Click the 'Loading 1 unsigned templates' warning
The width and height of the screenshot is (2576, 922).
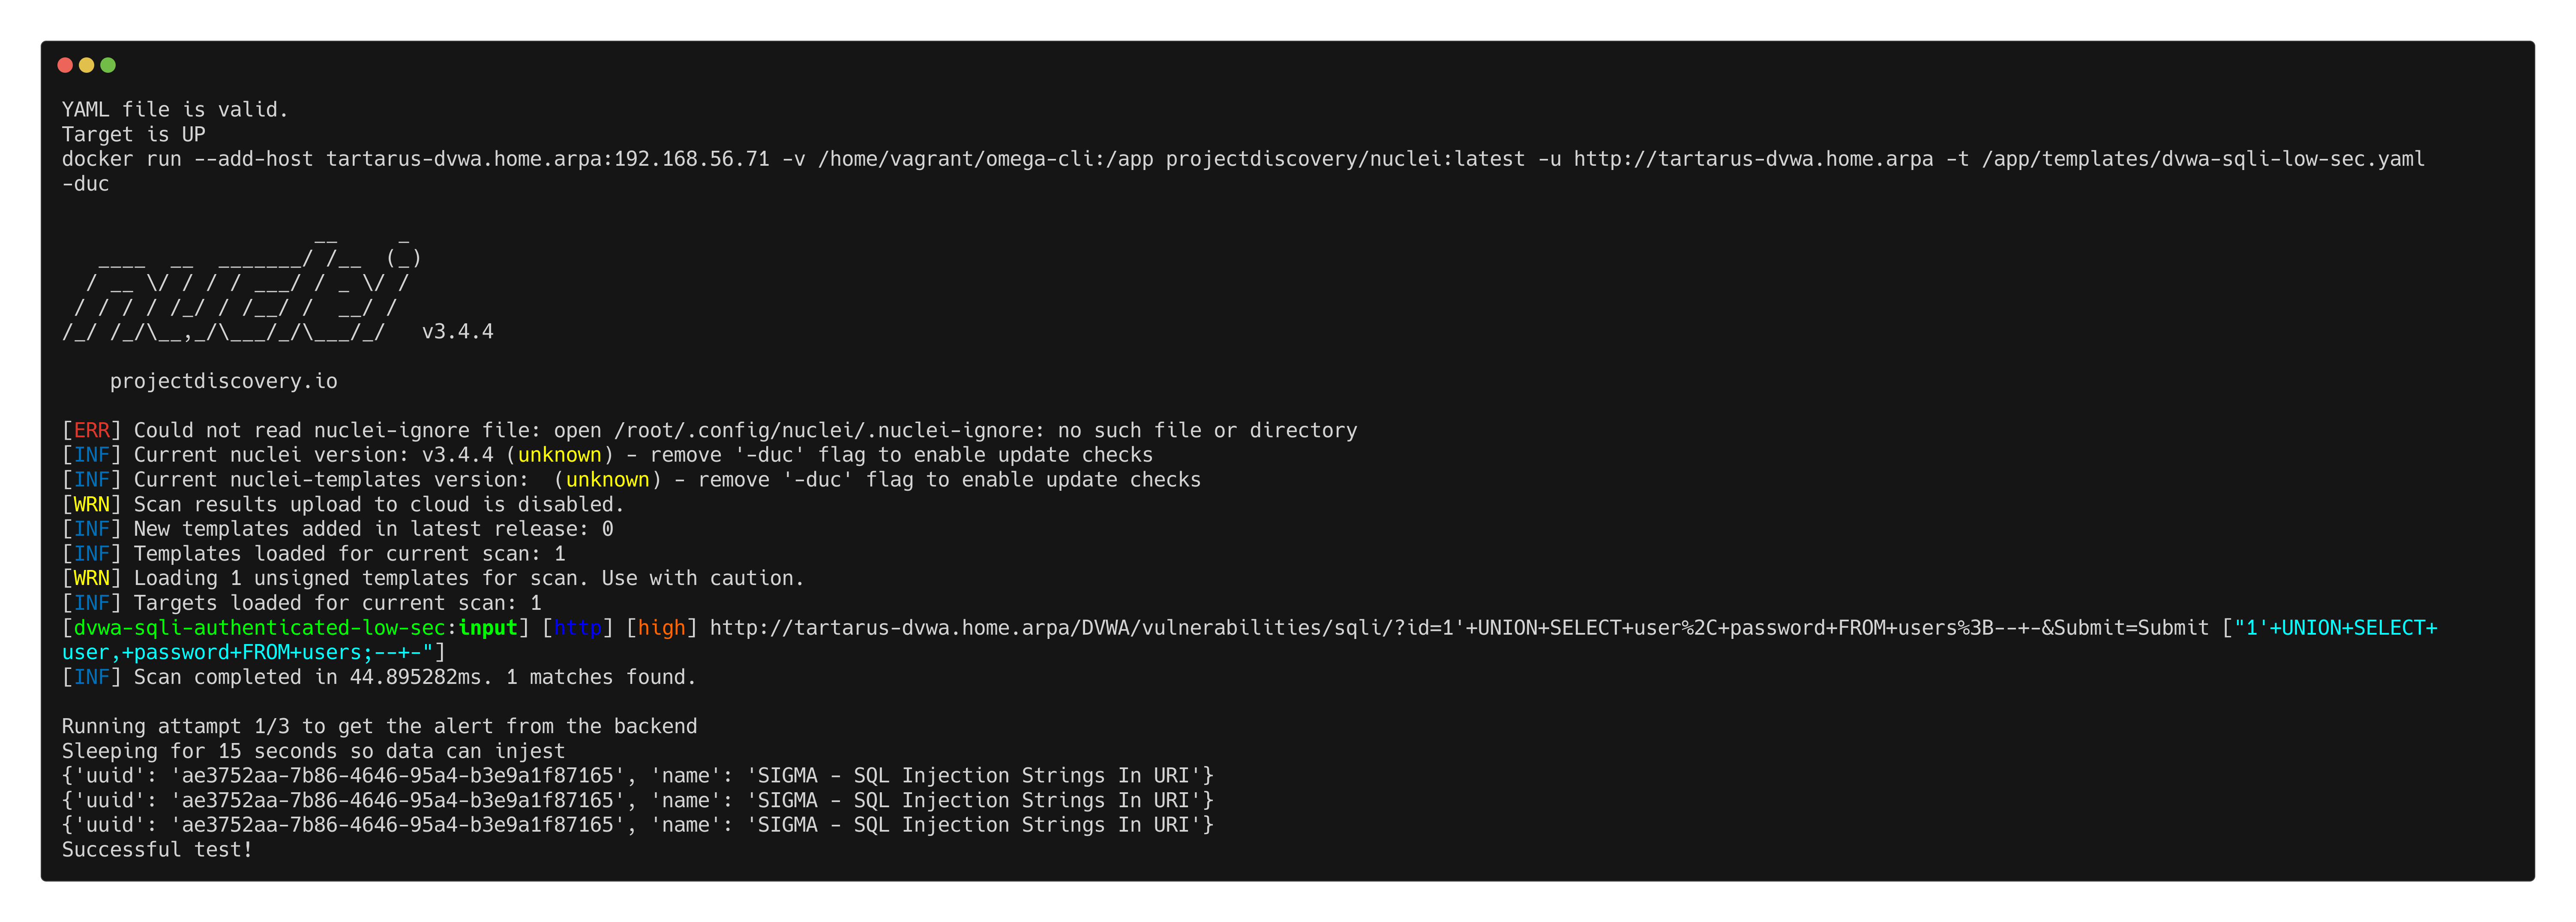468,579
